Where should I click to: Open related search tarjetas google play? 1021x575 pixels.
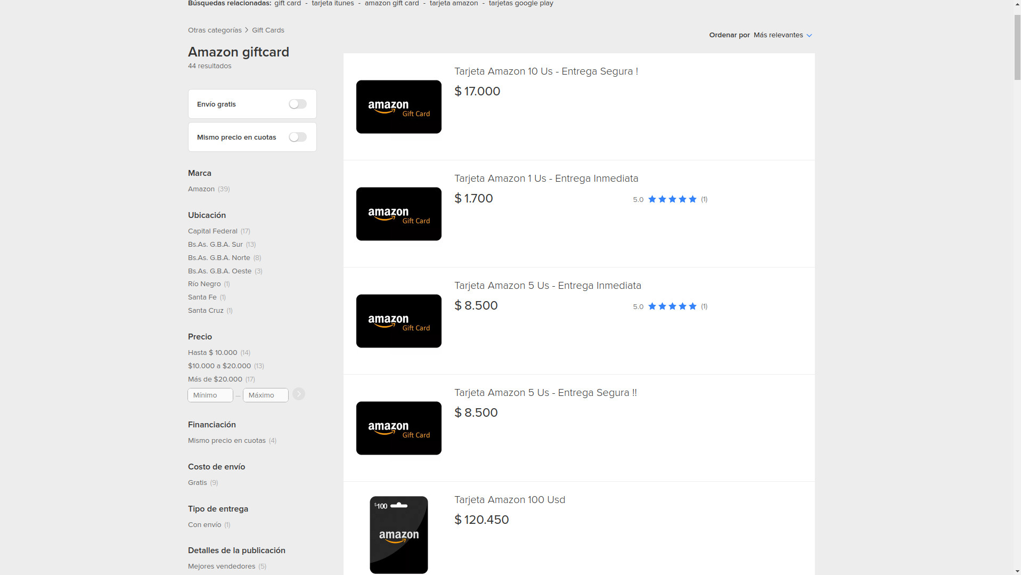(x=520, y=4)
